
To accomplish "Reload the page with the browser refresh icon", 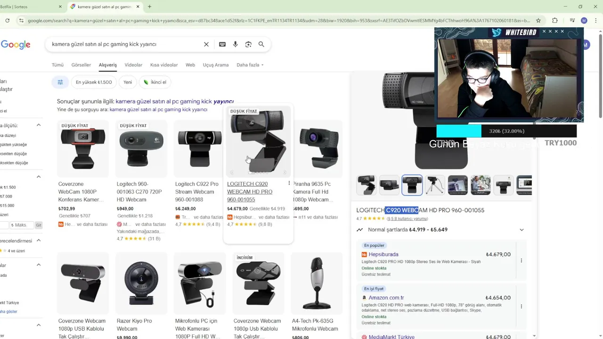I will click(x=8, y=20).
